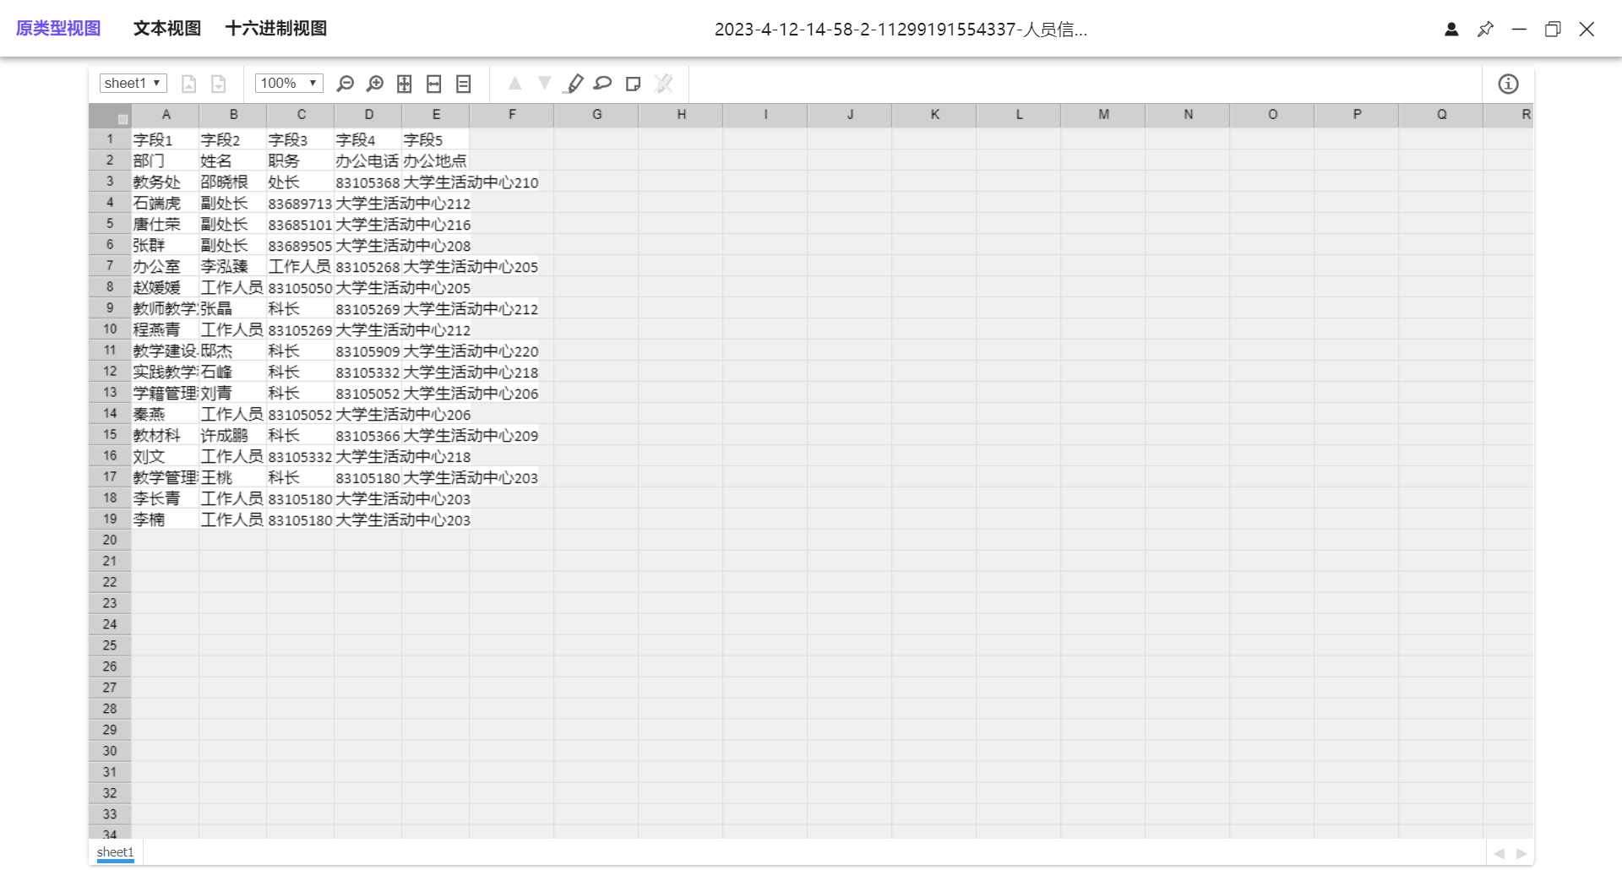Switch to 文本视图 tab

pos(167,28)
